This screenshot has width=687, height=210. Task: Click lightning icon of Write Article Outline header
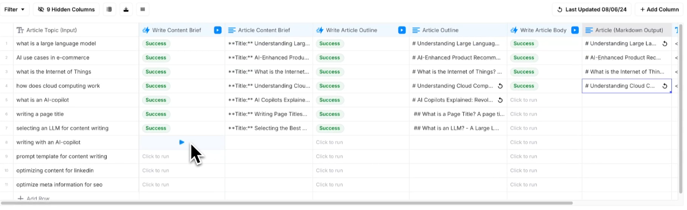(320, 30)
